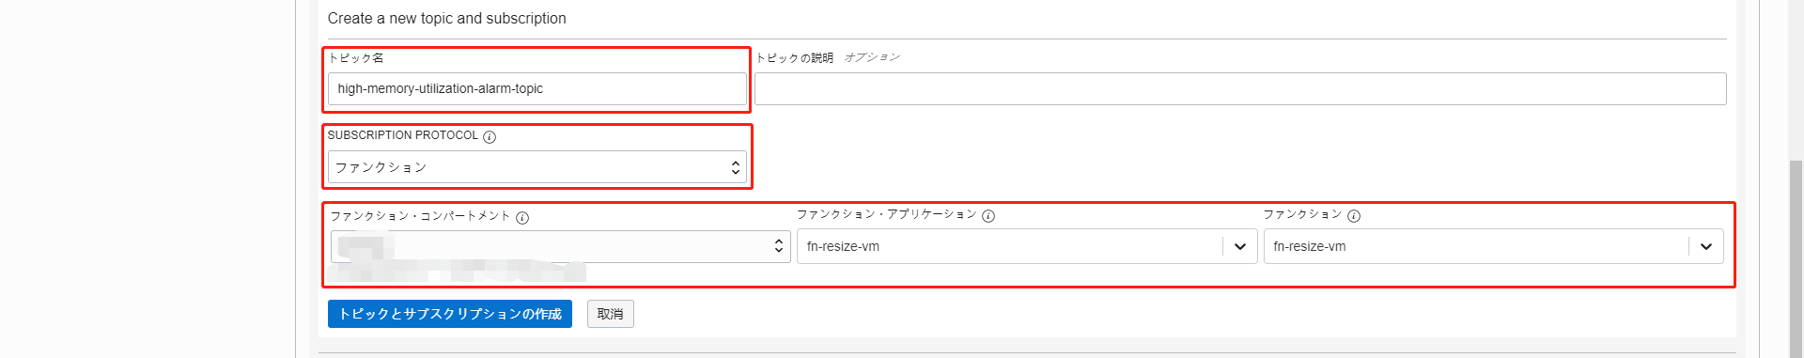The width and height of the screenshot is (1804, 358).
Task: Click info icon beside ファンクション・コンパートメント label
Action: click(x=522, y=217)
